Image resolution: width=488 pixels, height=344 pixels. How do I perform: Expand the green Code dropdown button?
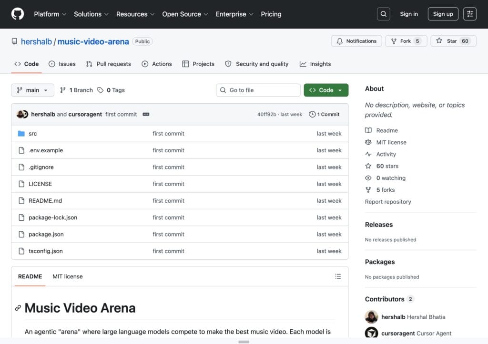point(326,90)
